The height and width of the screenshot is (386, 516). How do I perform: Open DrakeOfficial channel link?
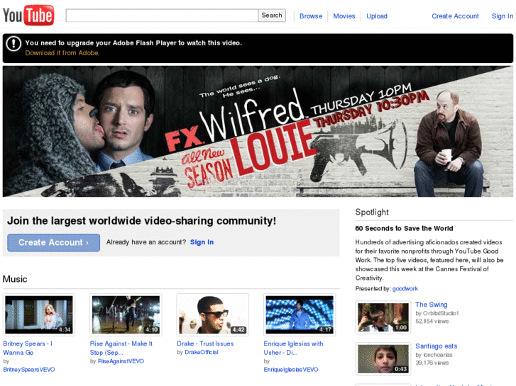tap(202, 352)
